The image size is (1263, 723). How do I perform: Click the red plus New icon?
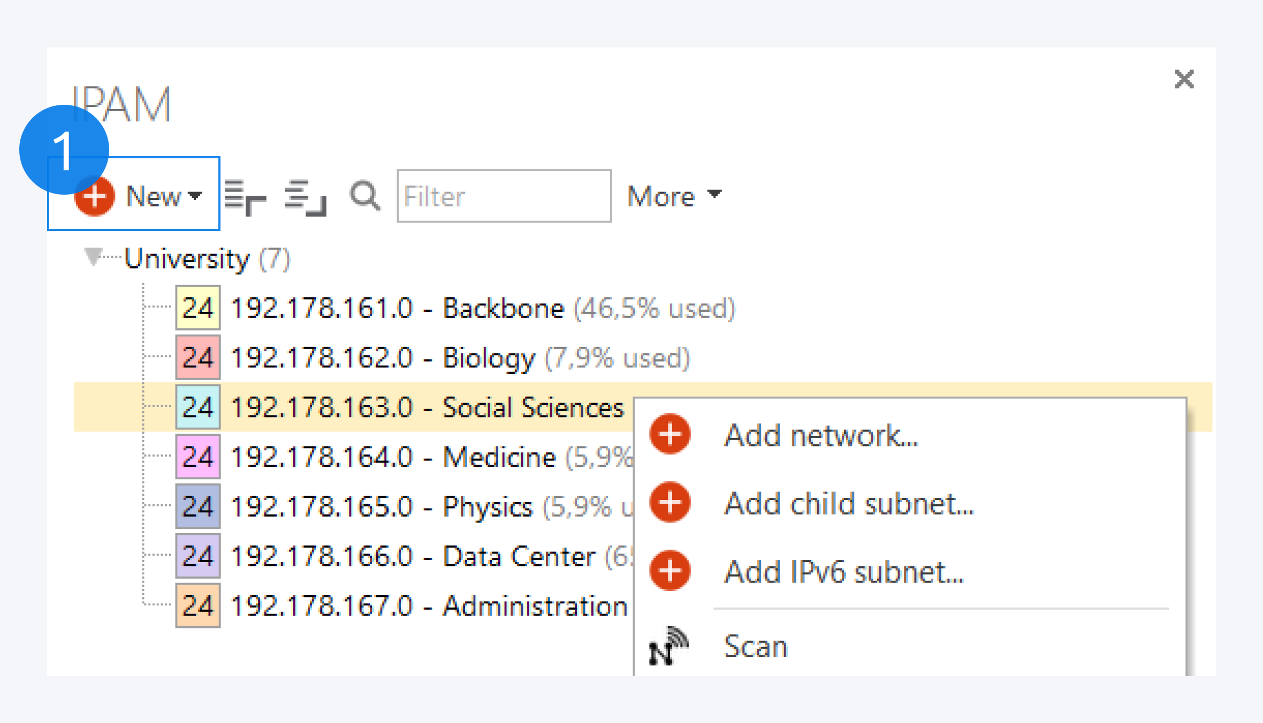(95, 196)
